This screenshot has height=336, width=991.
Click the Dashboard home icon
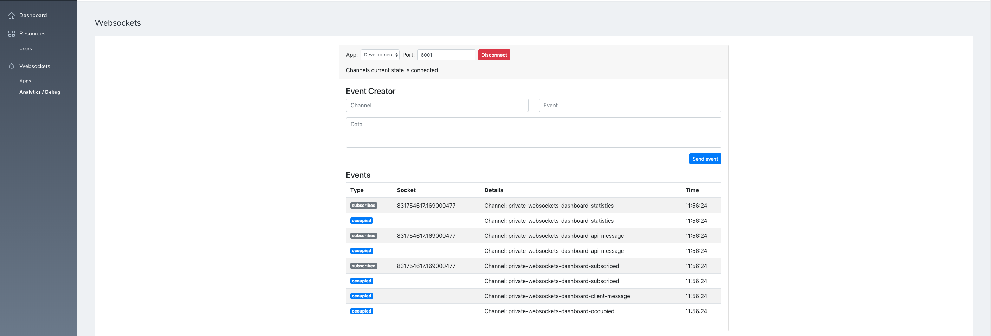click(x=12, y=15)
